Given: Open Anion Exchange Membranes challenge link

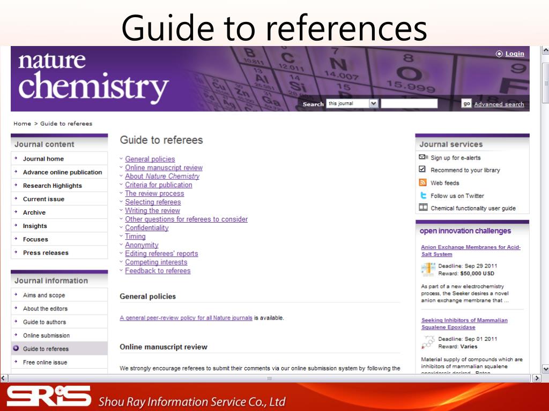Looking at the screenshot, I should tap(471, 250).
